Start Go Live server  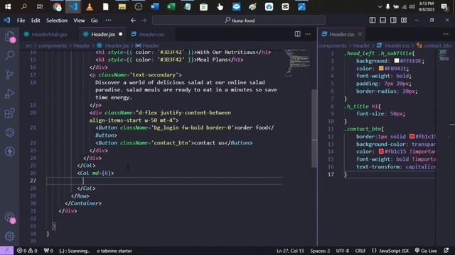click(426, 251)
